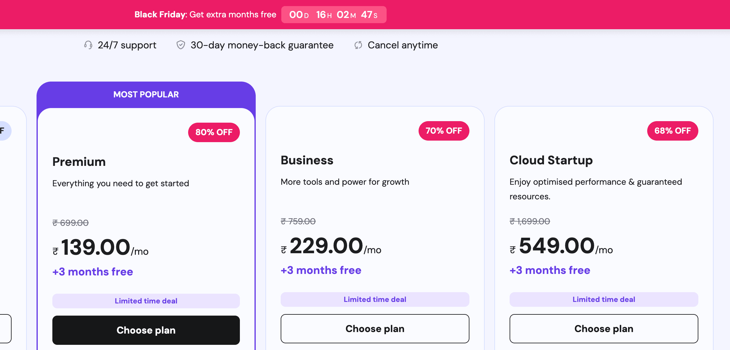Click the Business plan title

307,160
